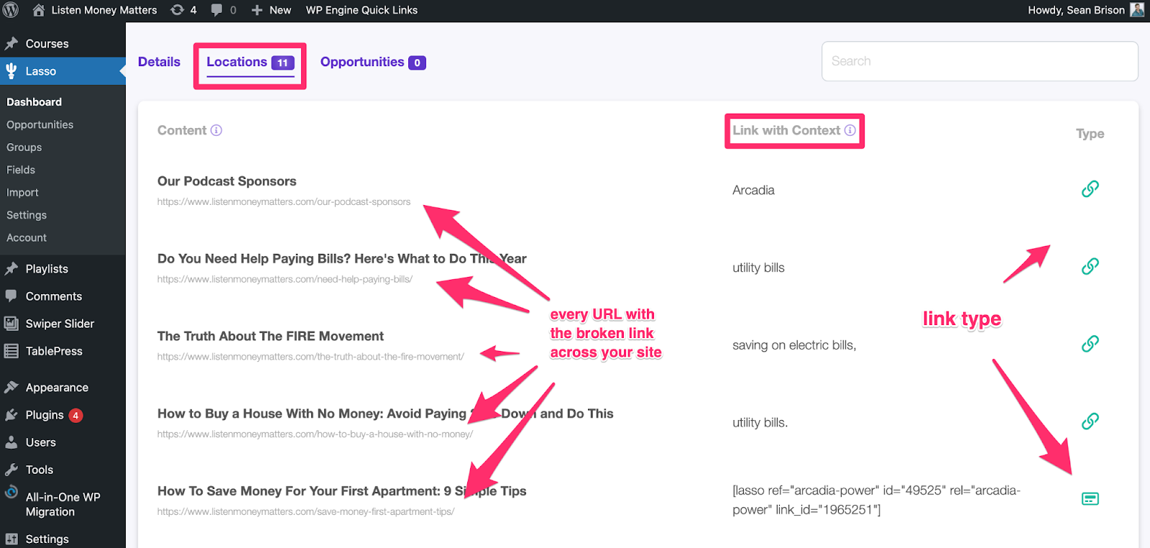Click the Users person icon
The width and height of the screenshot is (1150, 548).
(11, 442)
